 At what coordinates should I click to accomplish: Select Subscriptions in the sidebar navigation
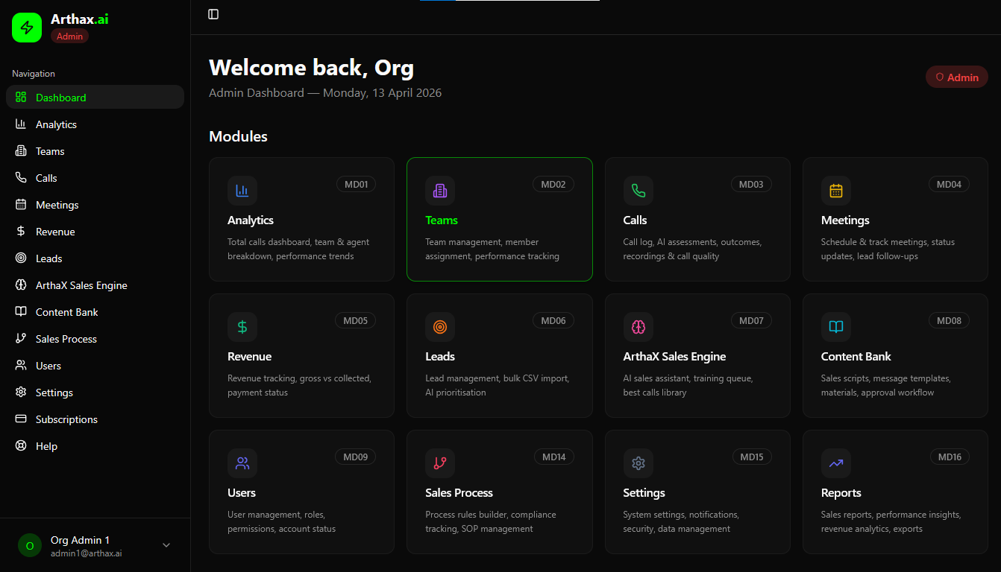pyautogui.click(x=66, y=419)
